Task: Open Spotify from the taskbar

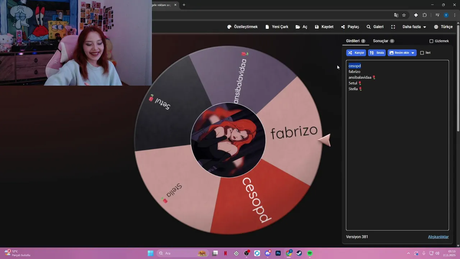Action: pos(310,253)
